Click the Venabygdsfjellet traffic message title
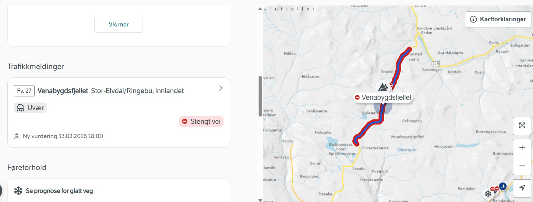The width and height of the screenshot is (533, 202). click(63, 91)
